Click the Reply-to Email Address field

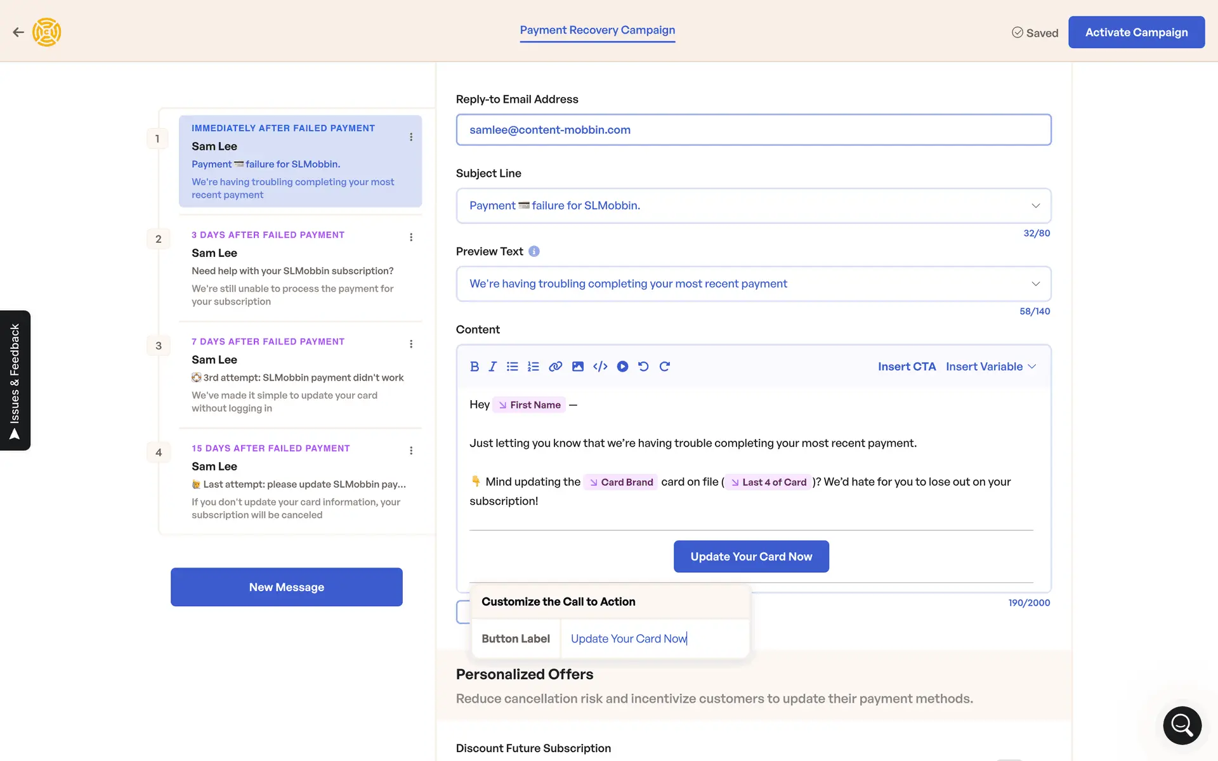753,130
